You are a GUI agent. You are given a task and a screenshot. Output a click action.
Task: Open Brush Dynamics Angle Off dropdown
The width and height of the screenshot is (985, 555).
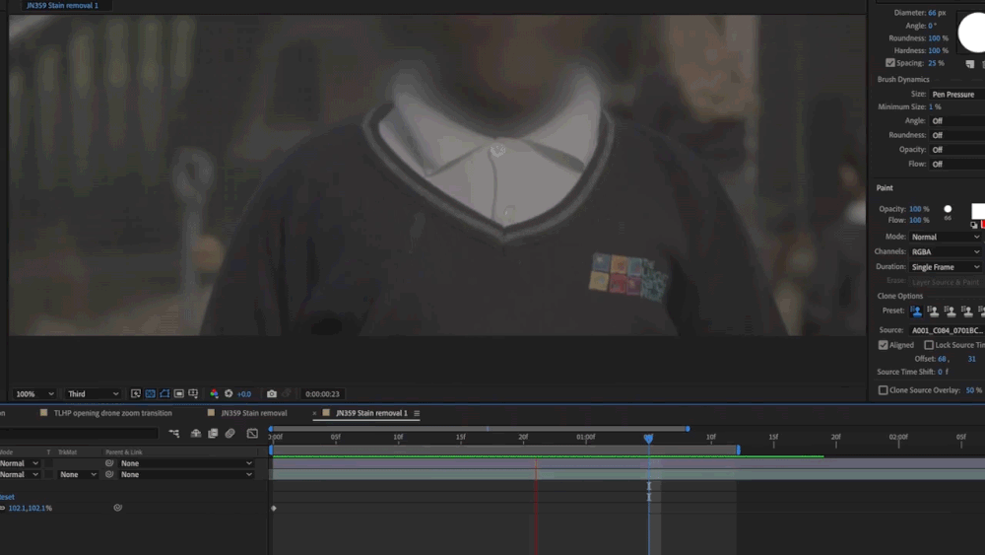(956, 120)
